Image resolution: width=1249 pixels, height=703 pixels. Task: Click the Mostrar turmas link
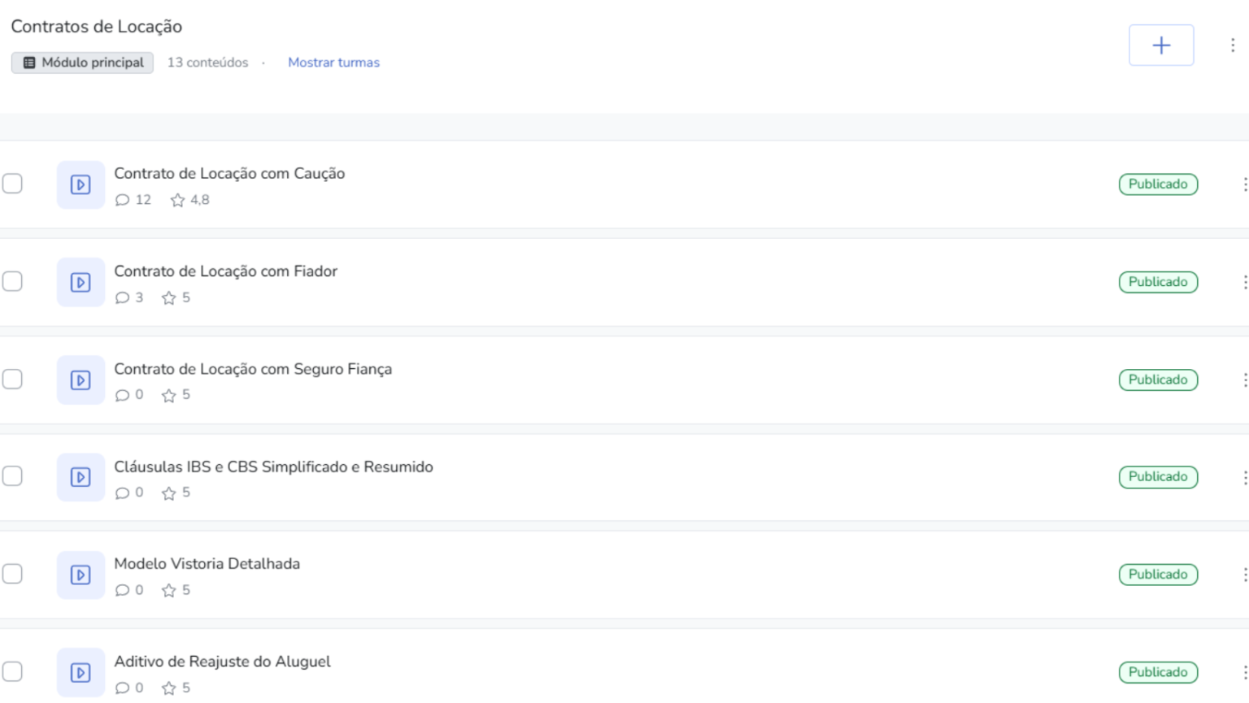(x=333, y=63)
